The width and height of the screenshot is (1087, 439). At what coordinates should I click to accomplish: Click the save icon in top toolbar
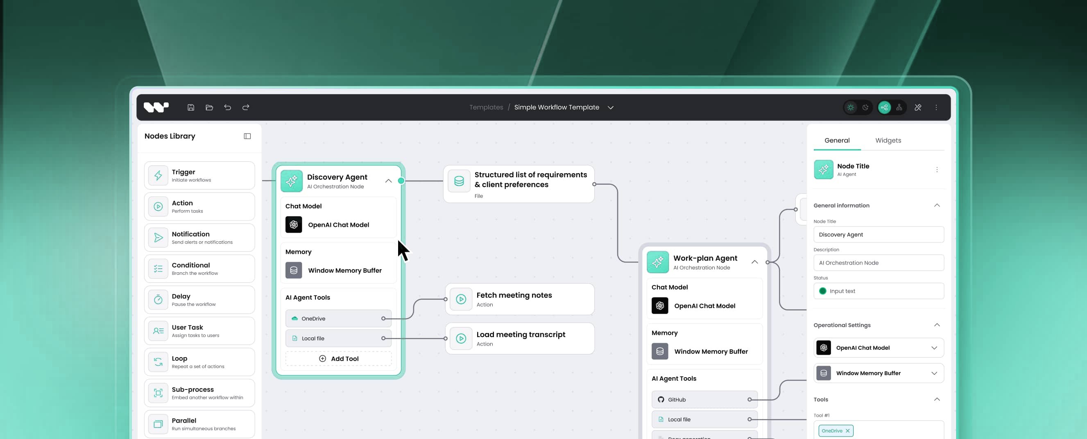click(x=191, y=107)
